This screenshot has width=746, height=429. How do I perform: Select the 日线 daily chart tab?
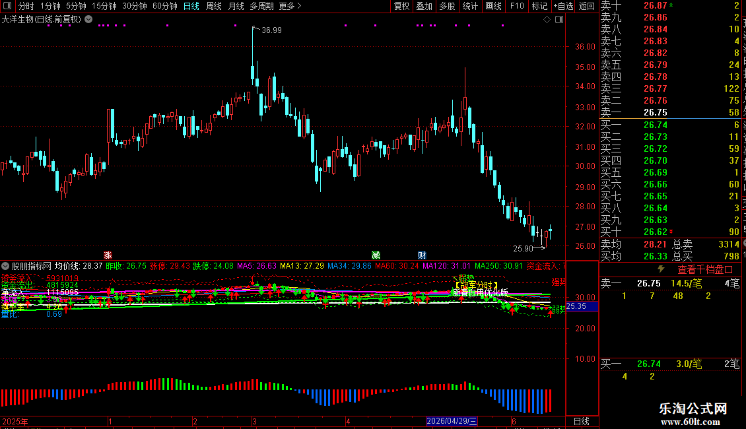(x=191, y=6)
